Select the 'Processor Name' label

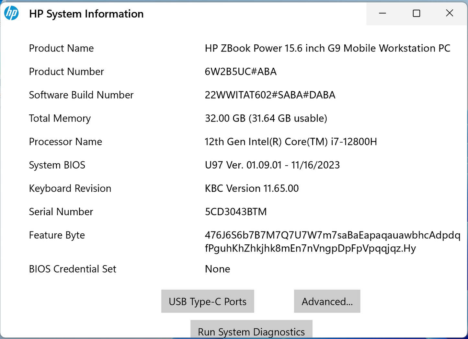coord(65,142)
